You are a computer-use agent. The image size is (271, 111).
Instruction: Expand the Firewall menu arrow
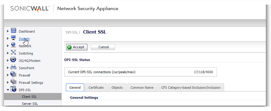point(8,75)
